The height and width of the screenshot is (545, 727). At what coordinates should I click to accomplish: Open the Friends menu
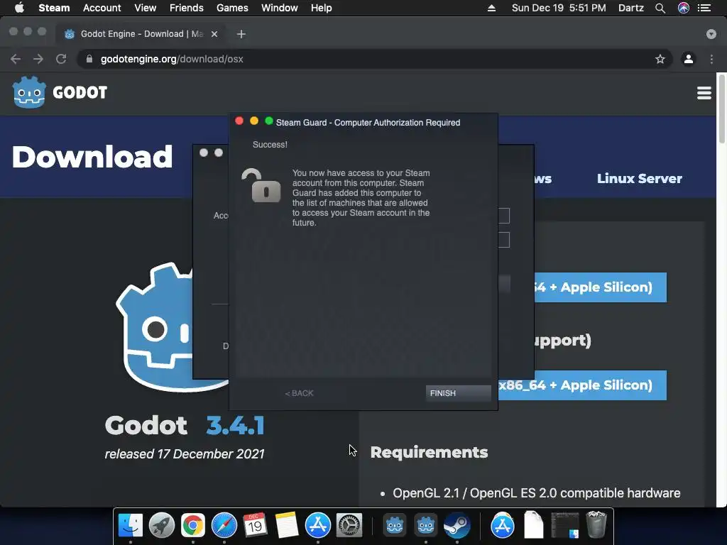tap(187, 8)
